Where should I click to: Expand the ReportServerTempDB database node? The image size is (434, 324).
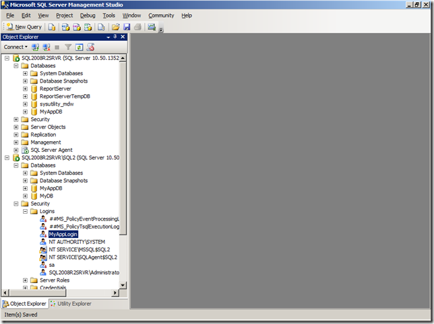25,97
